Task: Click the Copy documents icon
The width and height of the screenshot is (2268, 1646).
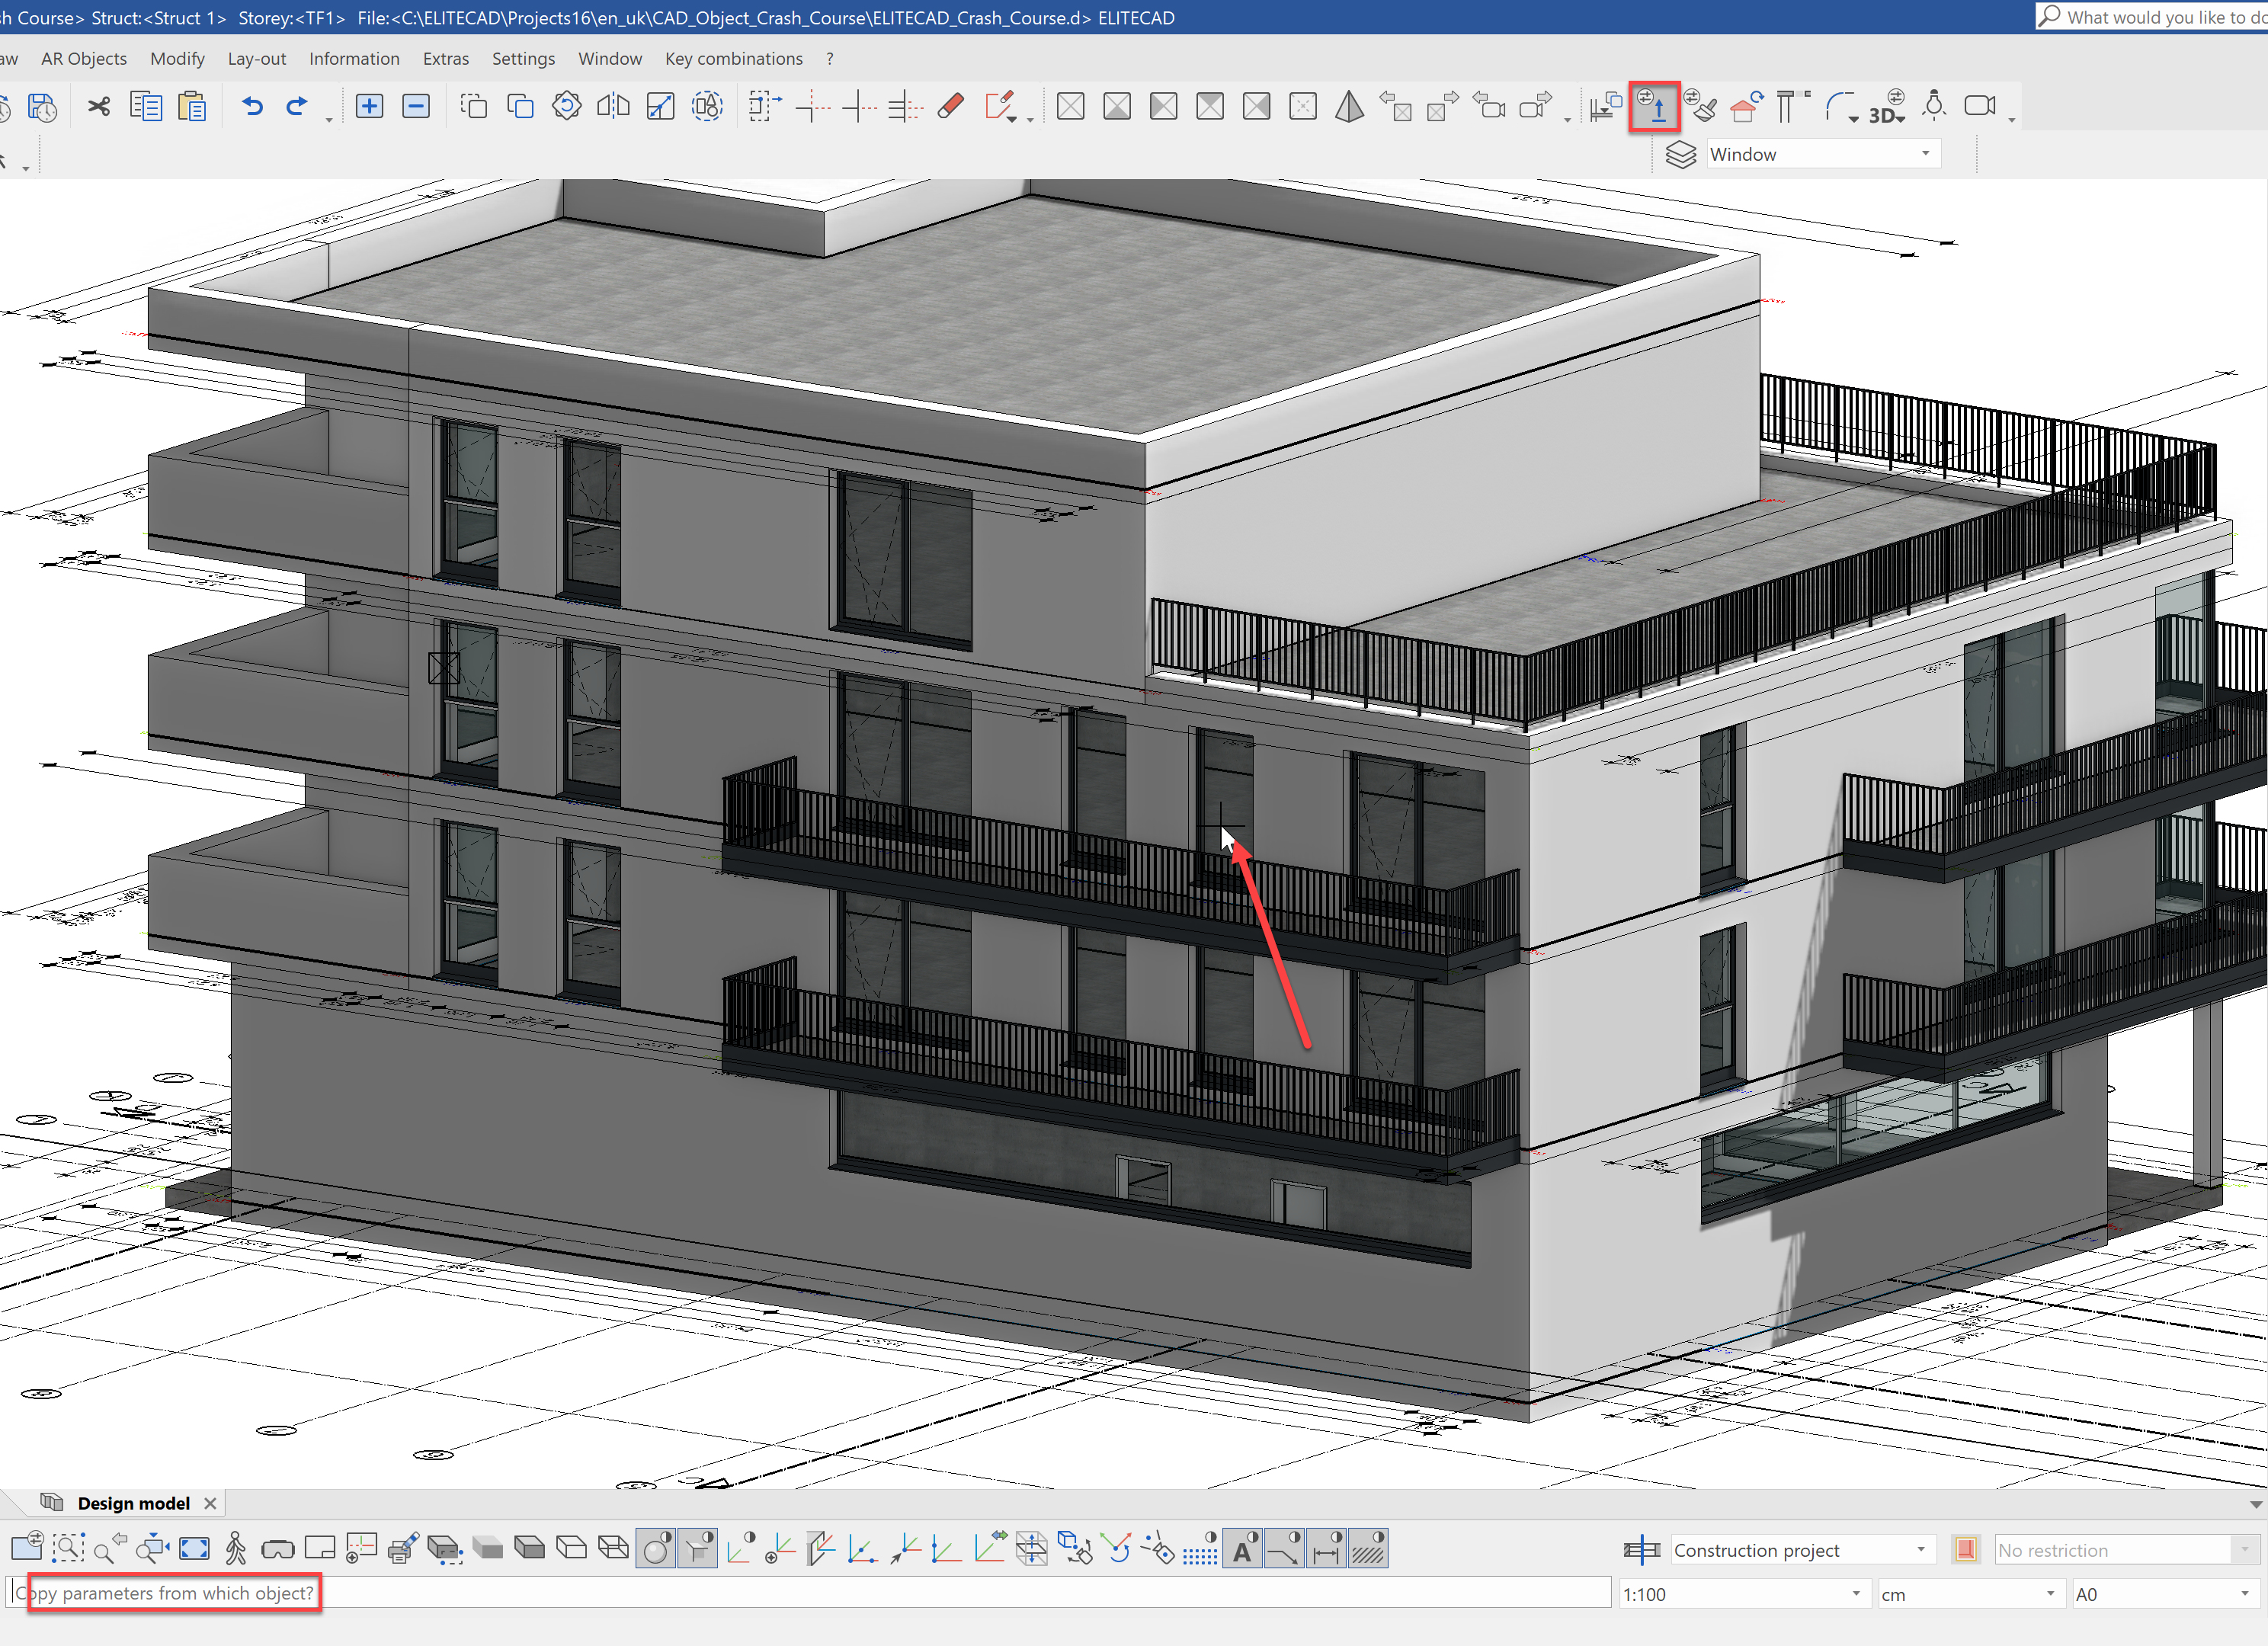Action: click(x=146, y=106)
